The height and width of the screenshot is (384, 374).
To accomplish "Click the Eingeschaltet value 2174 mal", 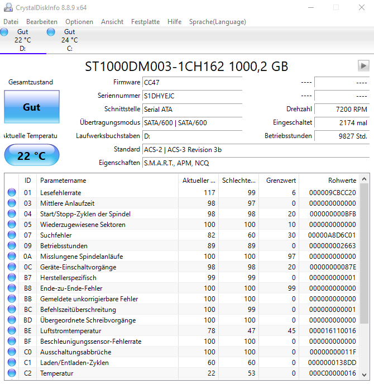I will (342, 123).
